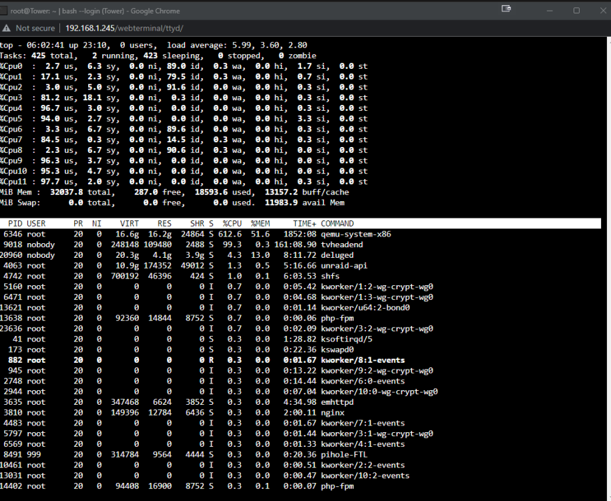Click PID 6346 in the process list
611x501 pixels.
coord(13,234)
